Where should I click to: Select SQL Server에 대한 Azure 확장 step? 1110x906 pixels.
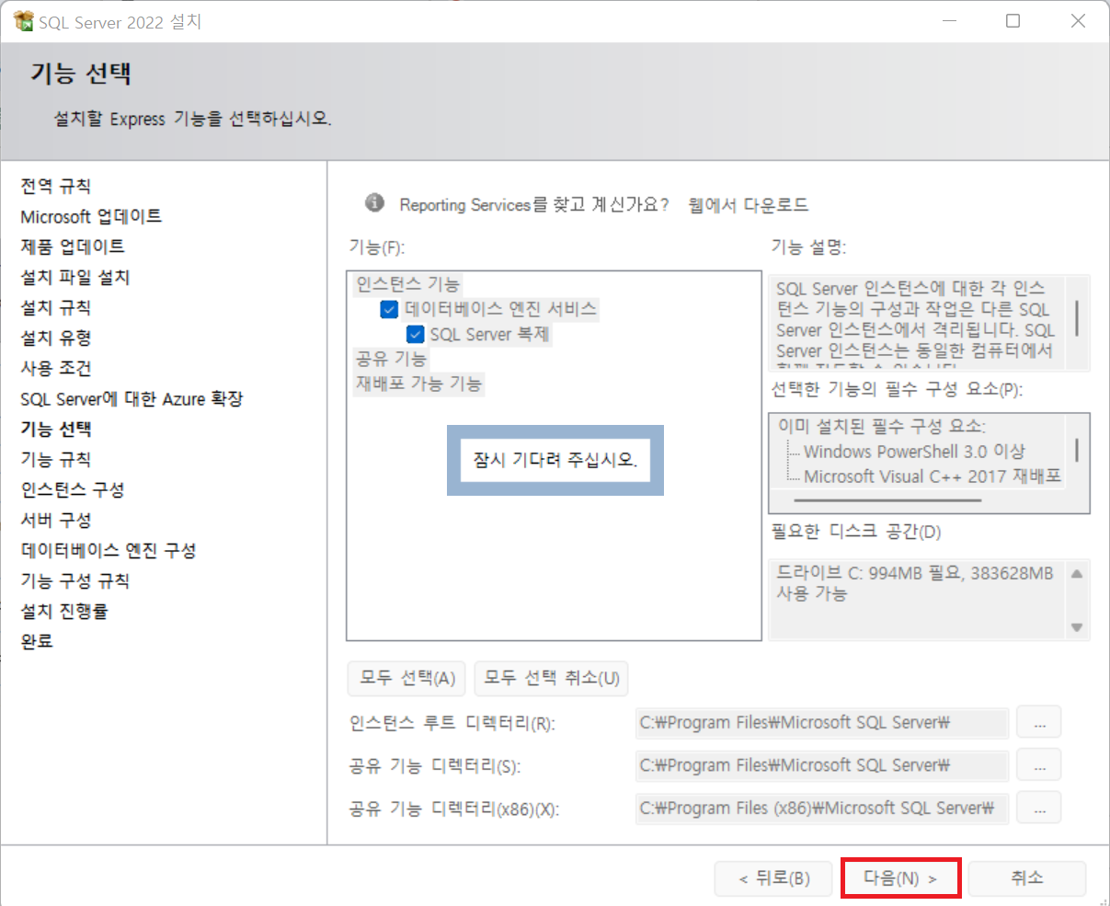pos(132,398)
